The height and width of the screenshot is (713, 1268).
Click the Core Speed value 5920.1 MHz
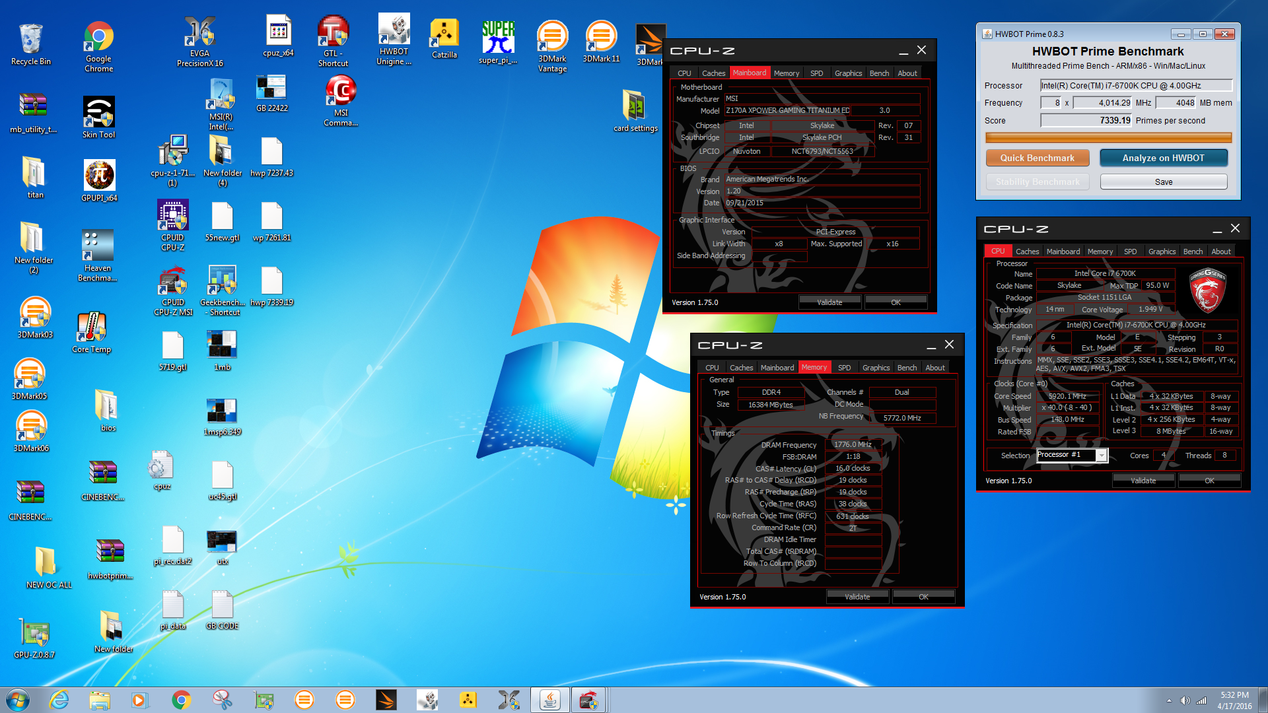click(1067, 396)
